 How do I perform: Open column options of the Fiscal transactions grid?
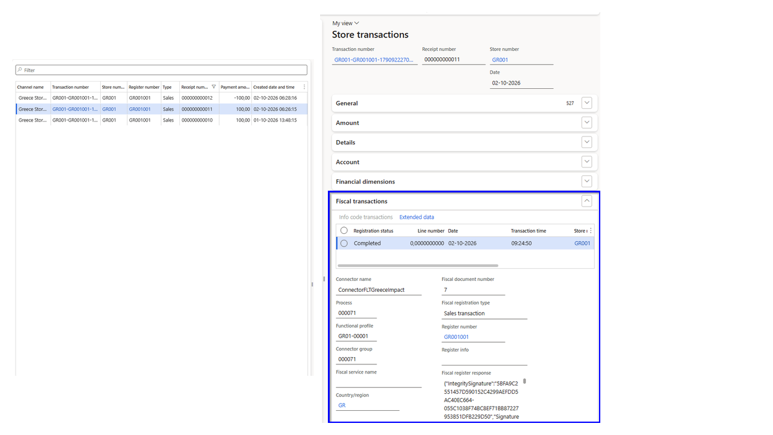591,231
